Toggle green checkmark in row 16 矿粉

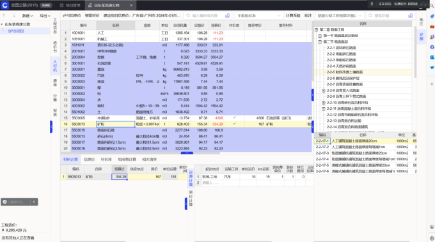coord(234,124)
